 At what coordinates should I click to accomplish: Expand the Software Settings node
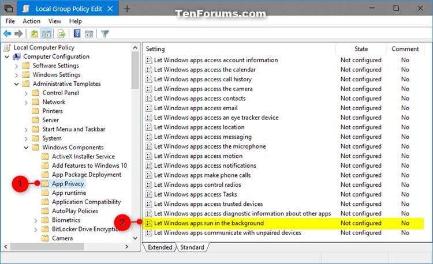tap(16, 66)
